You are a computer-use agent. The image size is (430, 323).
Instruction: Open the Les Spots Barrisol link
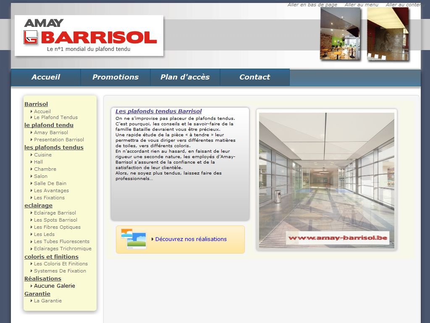56,220
